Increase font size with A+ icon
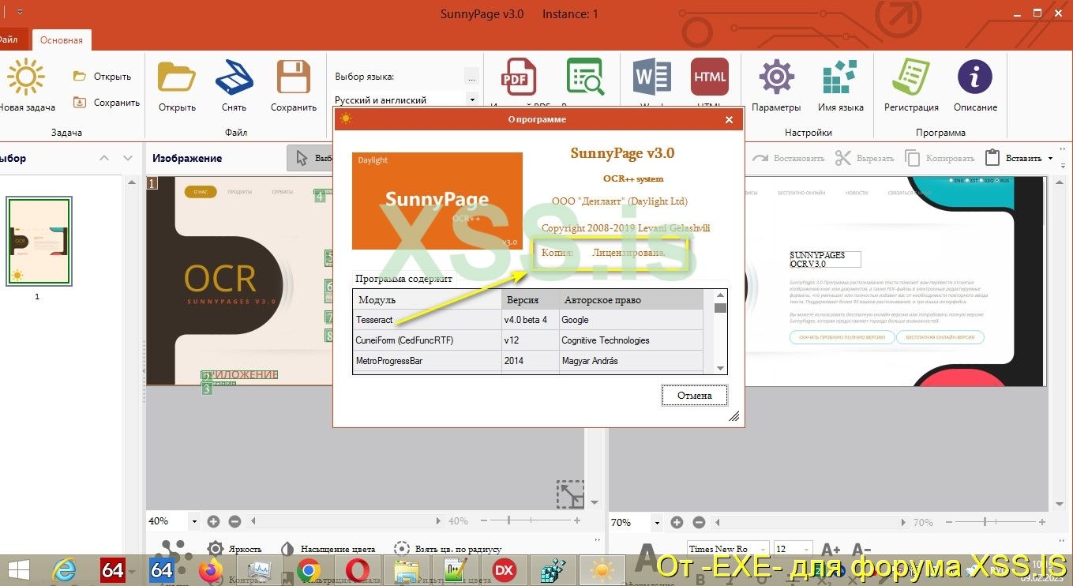This screenshot has width=1073, height=586. pyautogui.click(x=831, y=549)
